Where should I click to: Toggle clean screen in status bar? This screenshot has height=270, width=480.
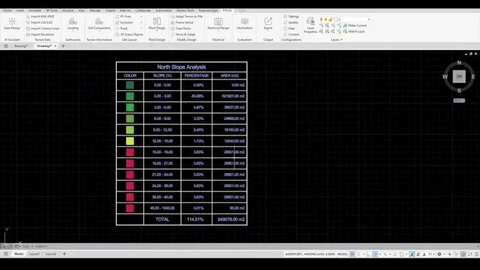click(470, 254)
